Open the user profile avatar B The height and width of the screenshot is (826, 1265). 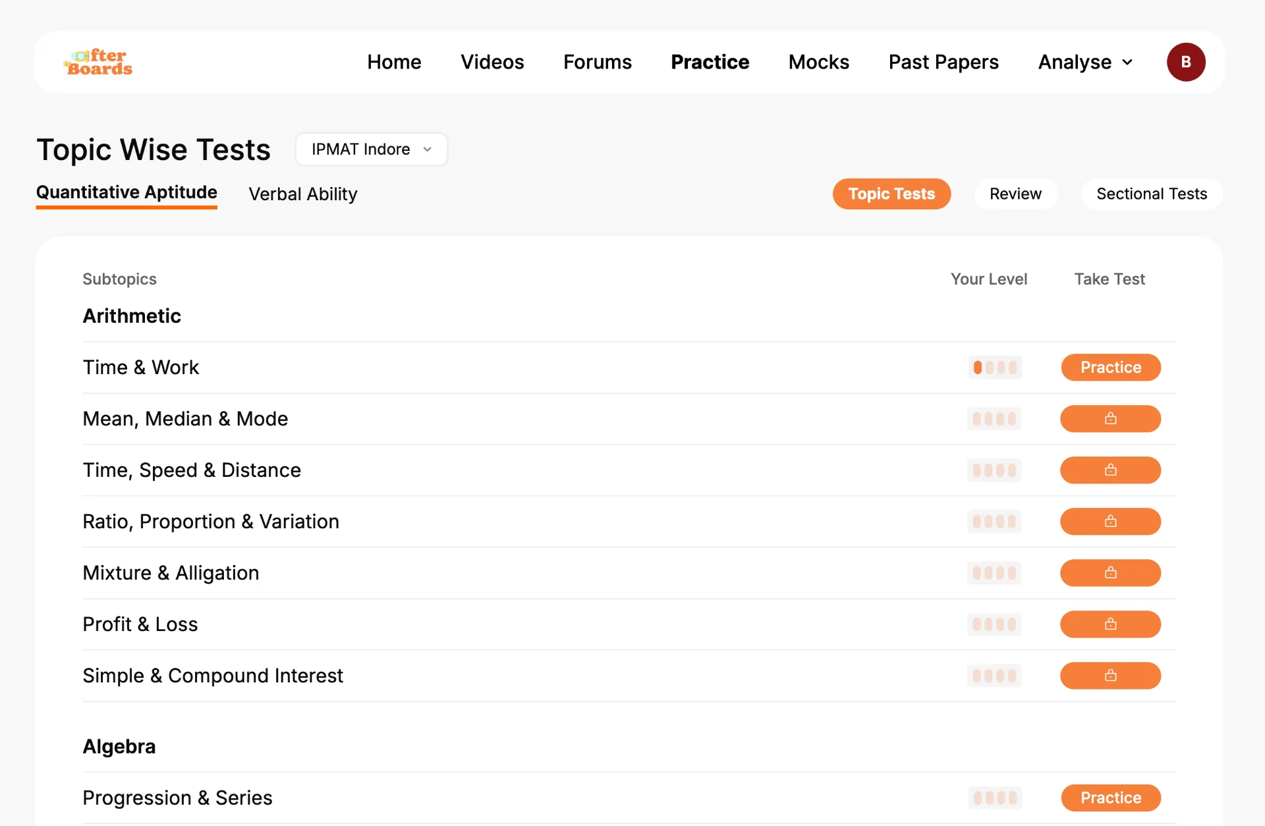[1186, 62]
